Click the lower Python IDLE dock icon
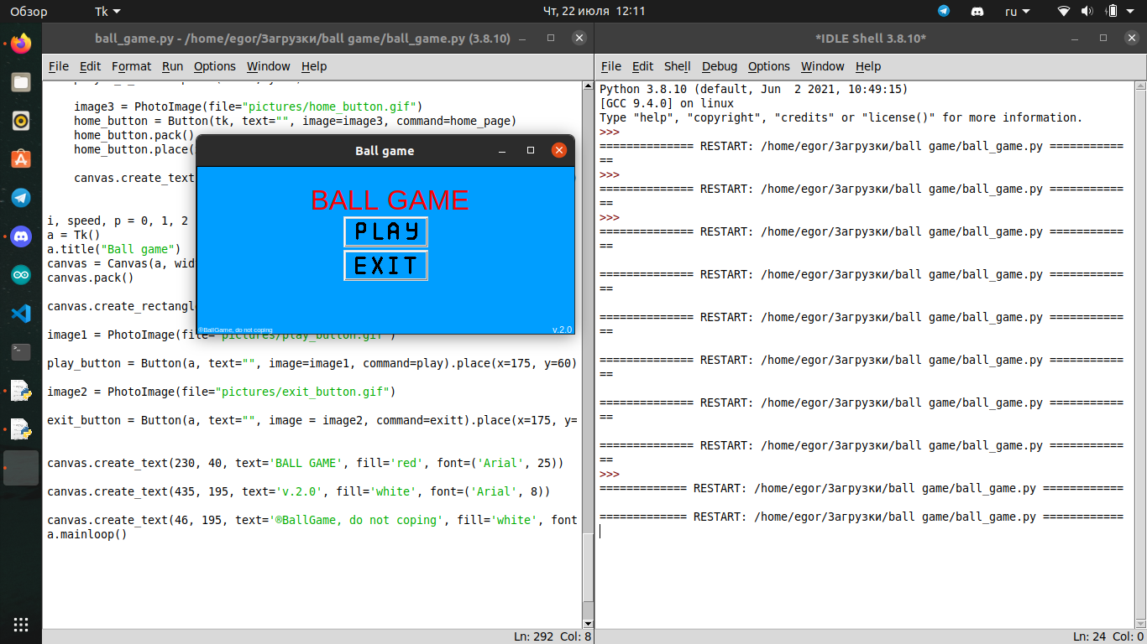This screenshot has width=1147, height=644. click(x=21, y=429)
